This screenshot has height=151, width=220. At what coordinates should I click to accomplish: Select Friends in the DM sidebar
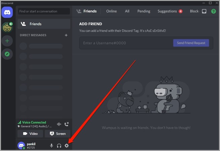click(x=44, y=24)
